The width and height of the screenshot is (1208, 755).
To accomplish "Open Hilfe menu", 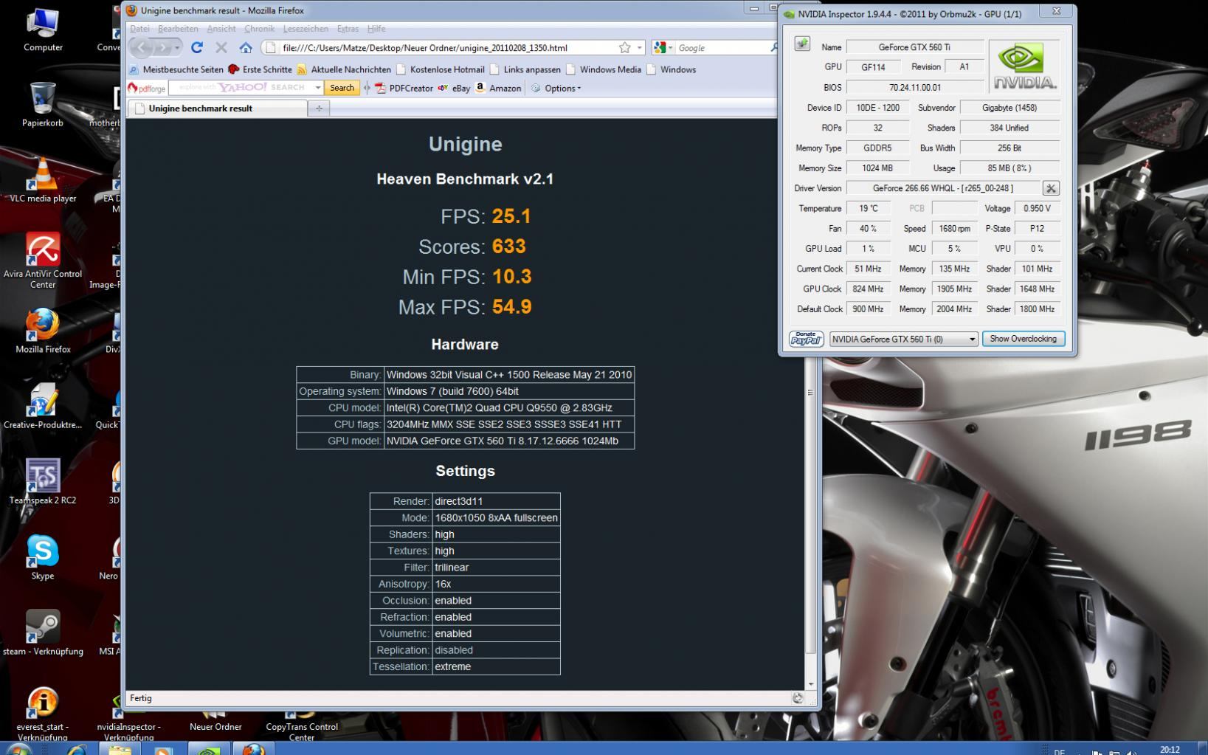I will 376,29.
